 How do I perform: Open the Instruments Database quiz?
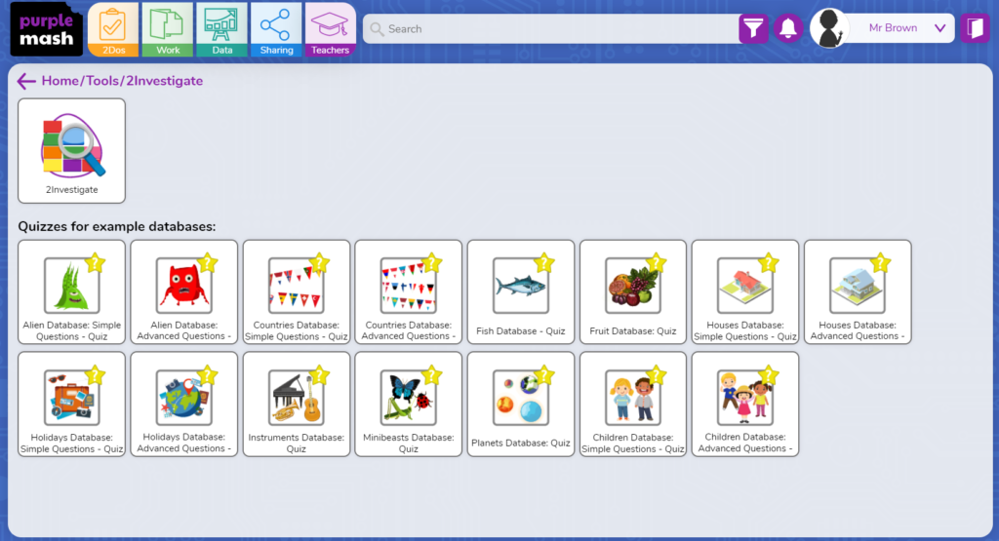pyautogui.click(x=297, y=405)
